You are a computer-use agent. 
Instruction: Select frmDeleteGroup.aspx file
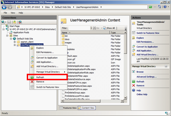pos(75,93)
